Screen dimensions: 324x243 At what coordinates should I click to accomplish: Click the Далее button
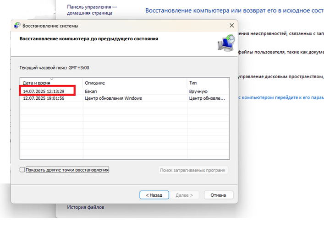point(184,195)
